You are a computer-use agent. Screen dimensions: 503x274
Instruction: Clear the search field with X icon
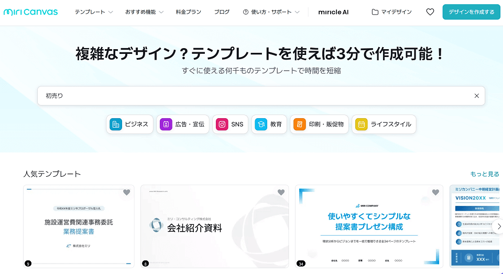(476, 96)
